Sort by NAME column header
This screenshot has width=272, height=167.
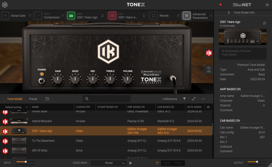pos(35,107)
